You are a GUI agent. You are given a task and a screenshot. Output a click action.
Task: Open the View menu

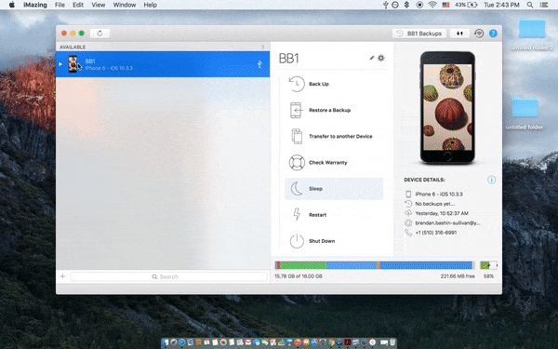point(99,5)
